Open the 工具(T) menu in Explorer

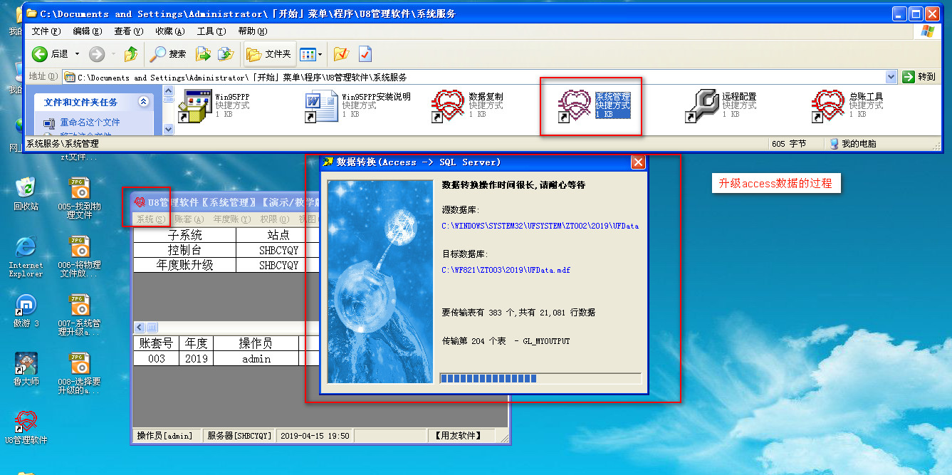click(x=211, y=31)
